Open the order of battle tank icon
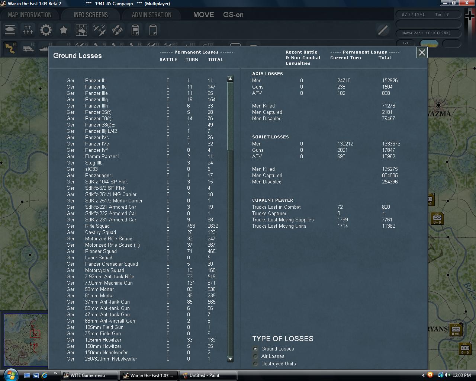This screenshot has height=381, width=476. (x=10, y=30)
